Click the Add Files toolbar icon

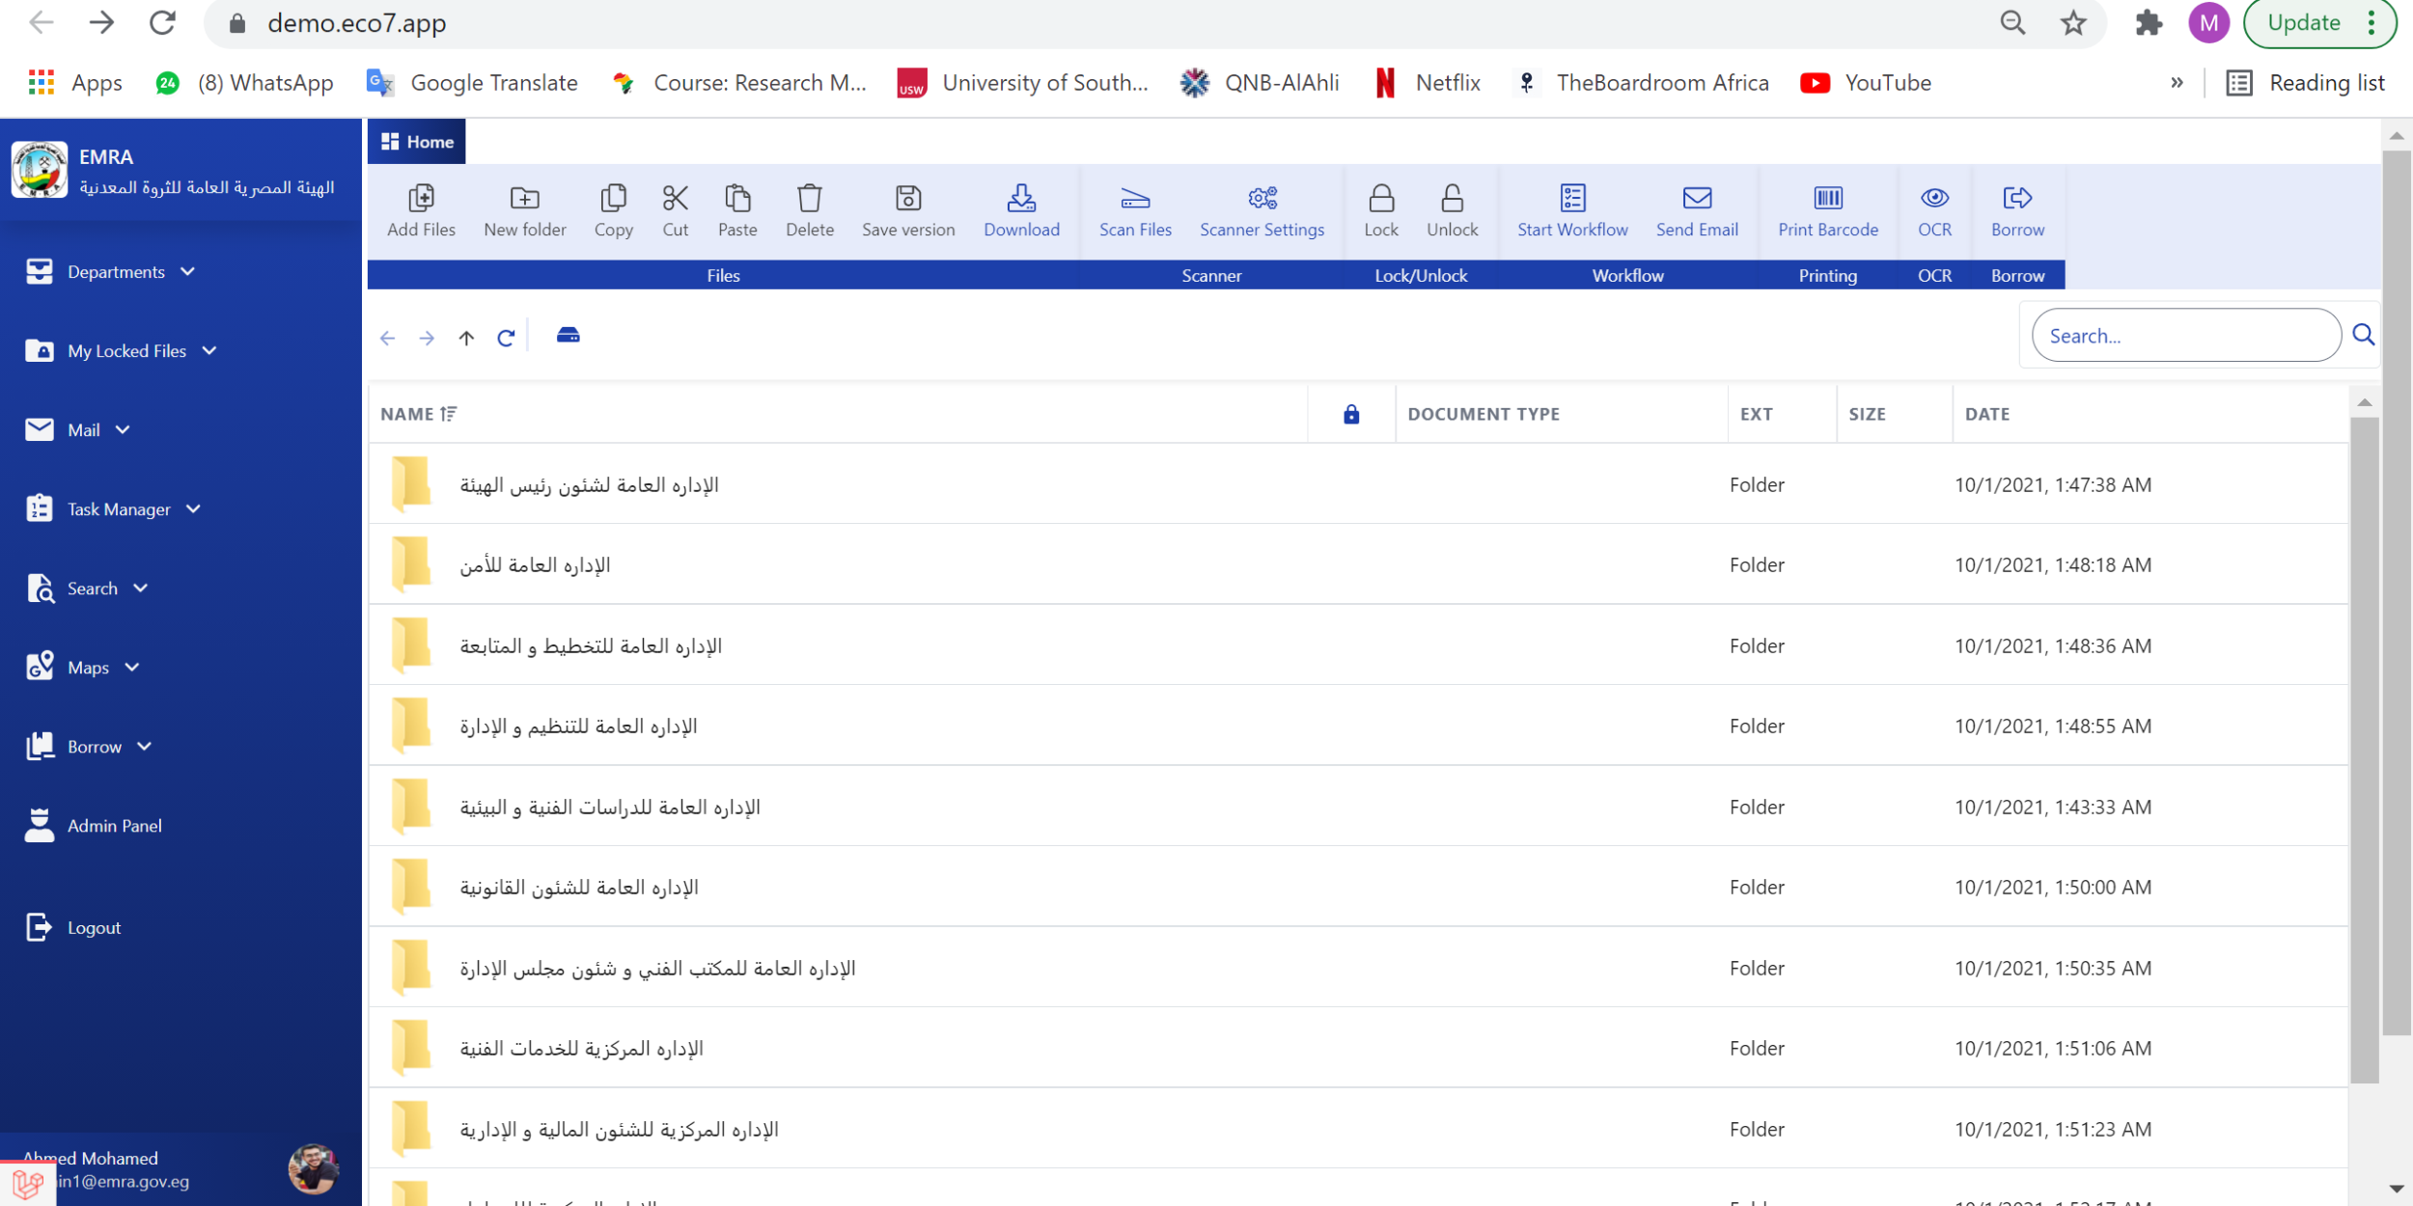click(421, 198)
